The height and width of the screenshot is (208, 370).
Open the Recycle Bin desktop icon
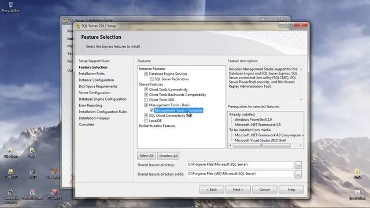[10, 7]
